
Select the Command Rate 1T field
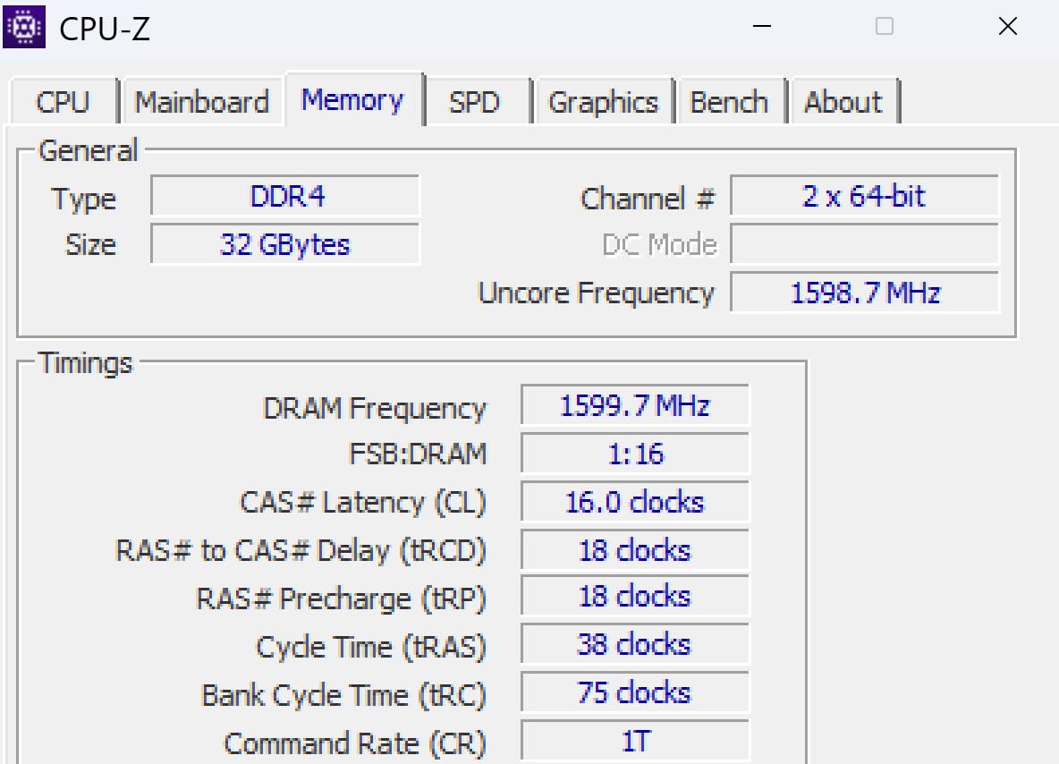633,741
